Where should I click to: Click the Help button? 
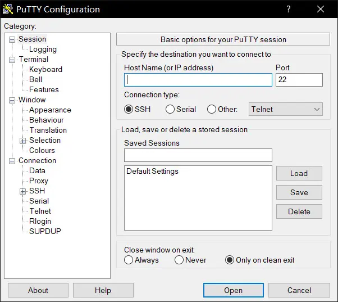pos(103,290)
